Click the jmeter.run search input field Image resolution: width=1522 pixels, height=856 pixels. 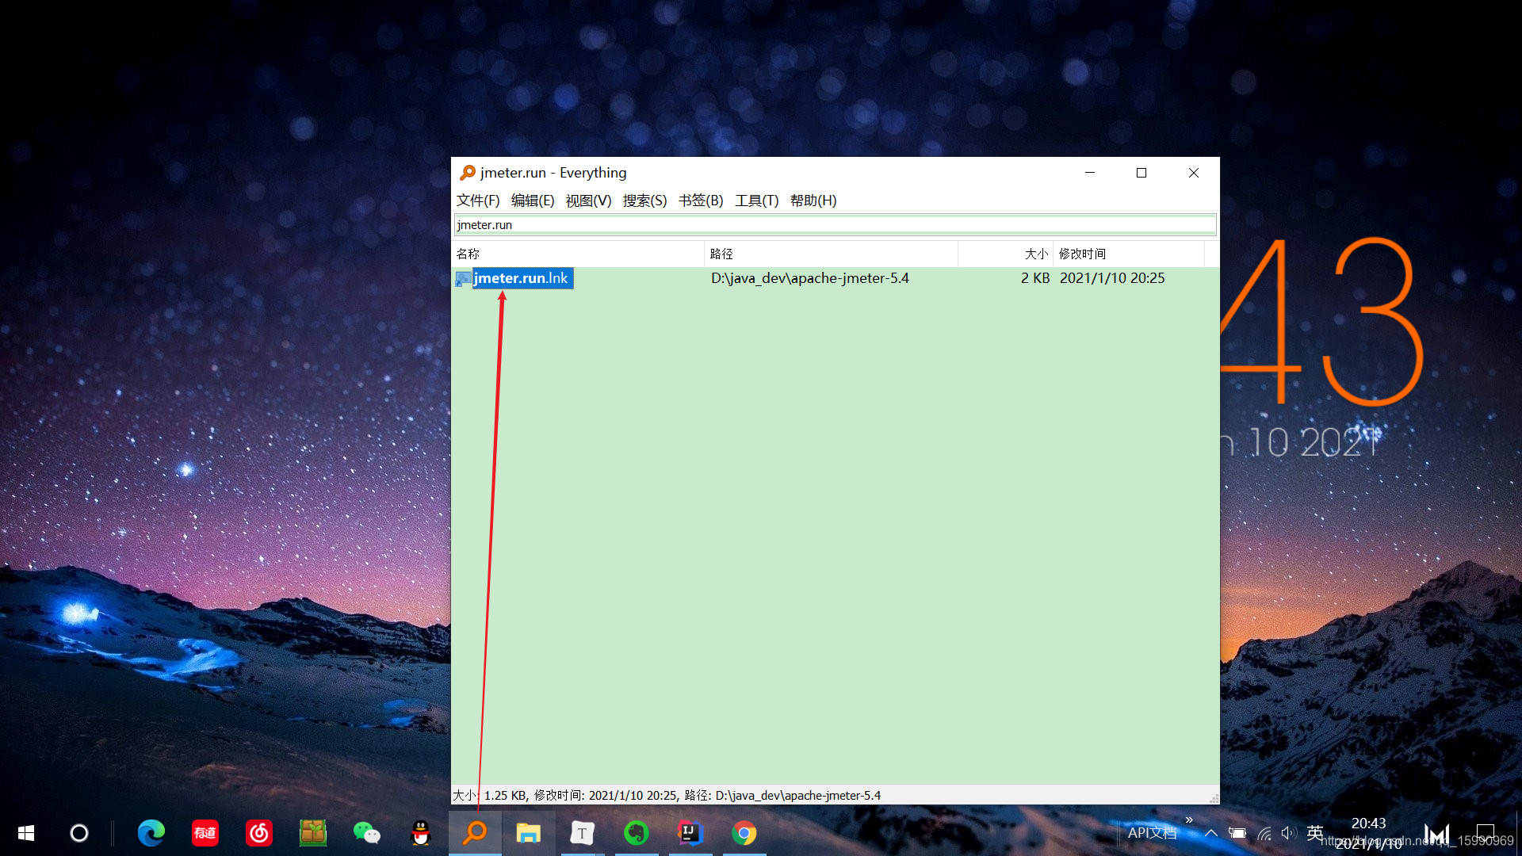click(x=834, y=225)
